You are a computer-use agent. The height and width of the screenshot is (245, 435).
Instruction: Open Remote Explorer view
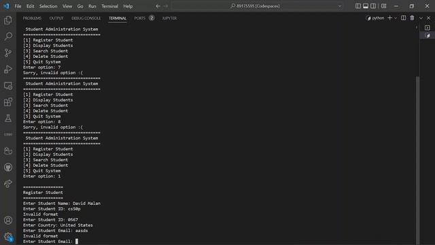click(x=8, y=86)
